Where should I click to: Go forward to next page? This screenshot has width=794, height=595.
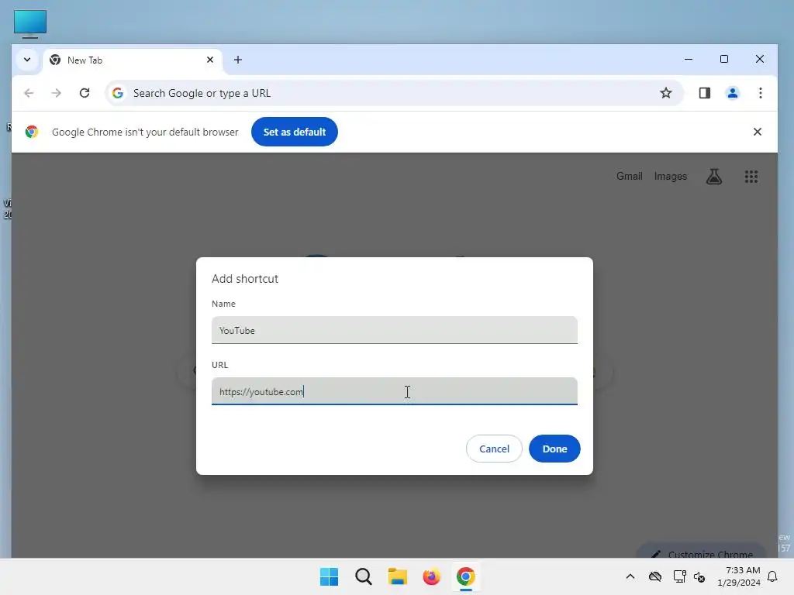tap(56, 93)
